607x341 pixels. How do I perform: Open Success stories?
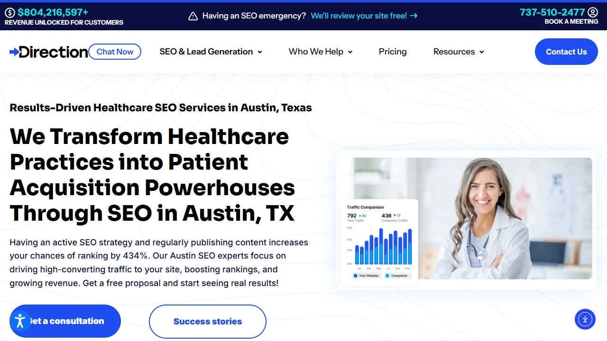(x=208, y=321)
